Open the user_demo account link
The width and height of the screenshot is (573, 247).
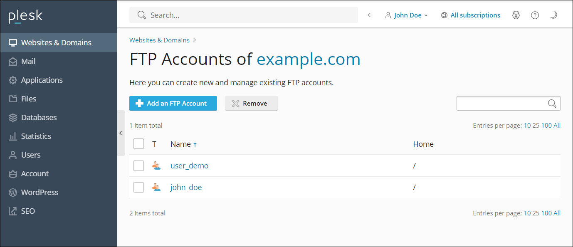point(189,166)
